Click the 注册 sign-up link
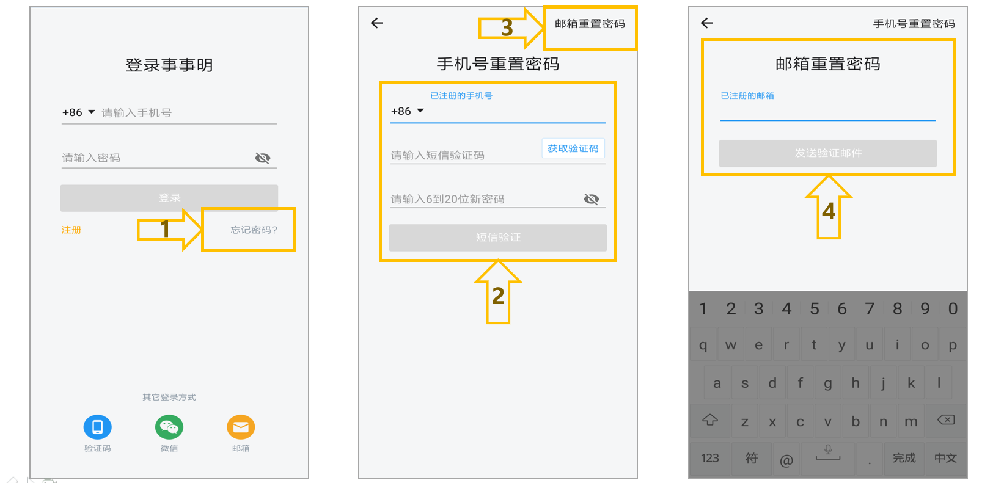990x483 pixels. coord(71,230)
